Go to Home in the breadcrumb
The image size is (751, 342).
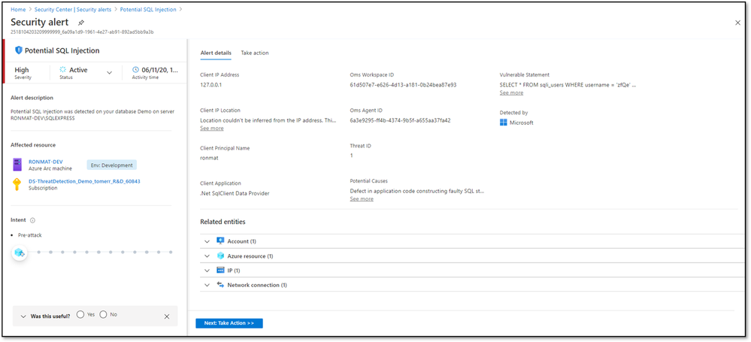coord(18,10)
